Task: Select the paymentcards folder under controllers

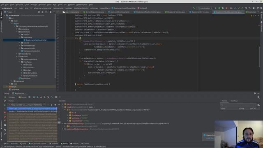Action: (x=28, y=48)
